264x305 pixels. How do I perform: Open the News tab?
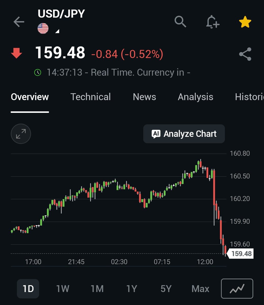(x=144, y=97)
